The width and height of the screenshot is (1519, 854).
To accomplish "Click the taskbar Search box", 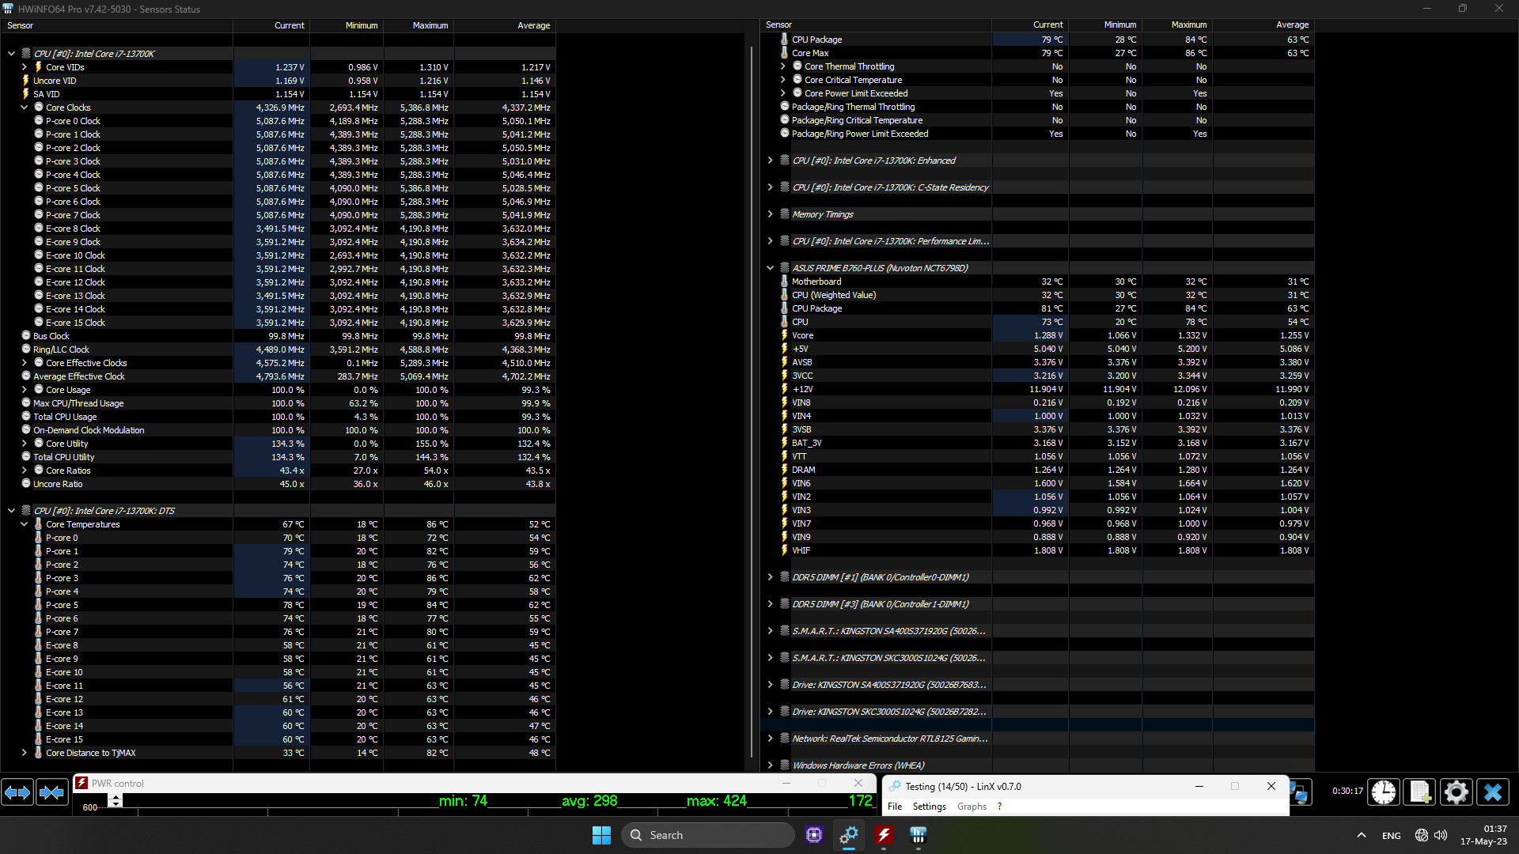I will coord(708,835).
